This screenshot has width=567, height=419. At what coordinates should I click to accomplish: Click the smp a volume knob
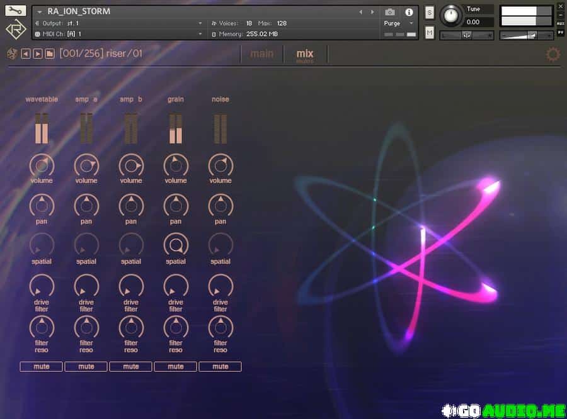pos(86,166)
